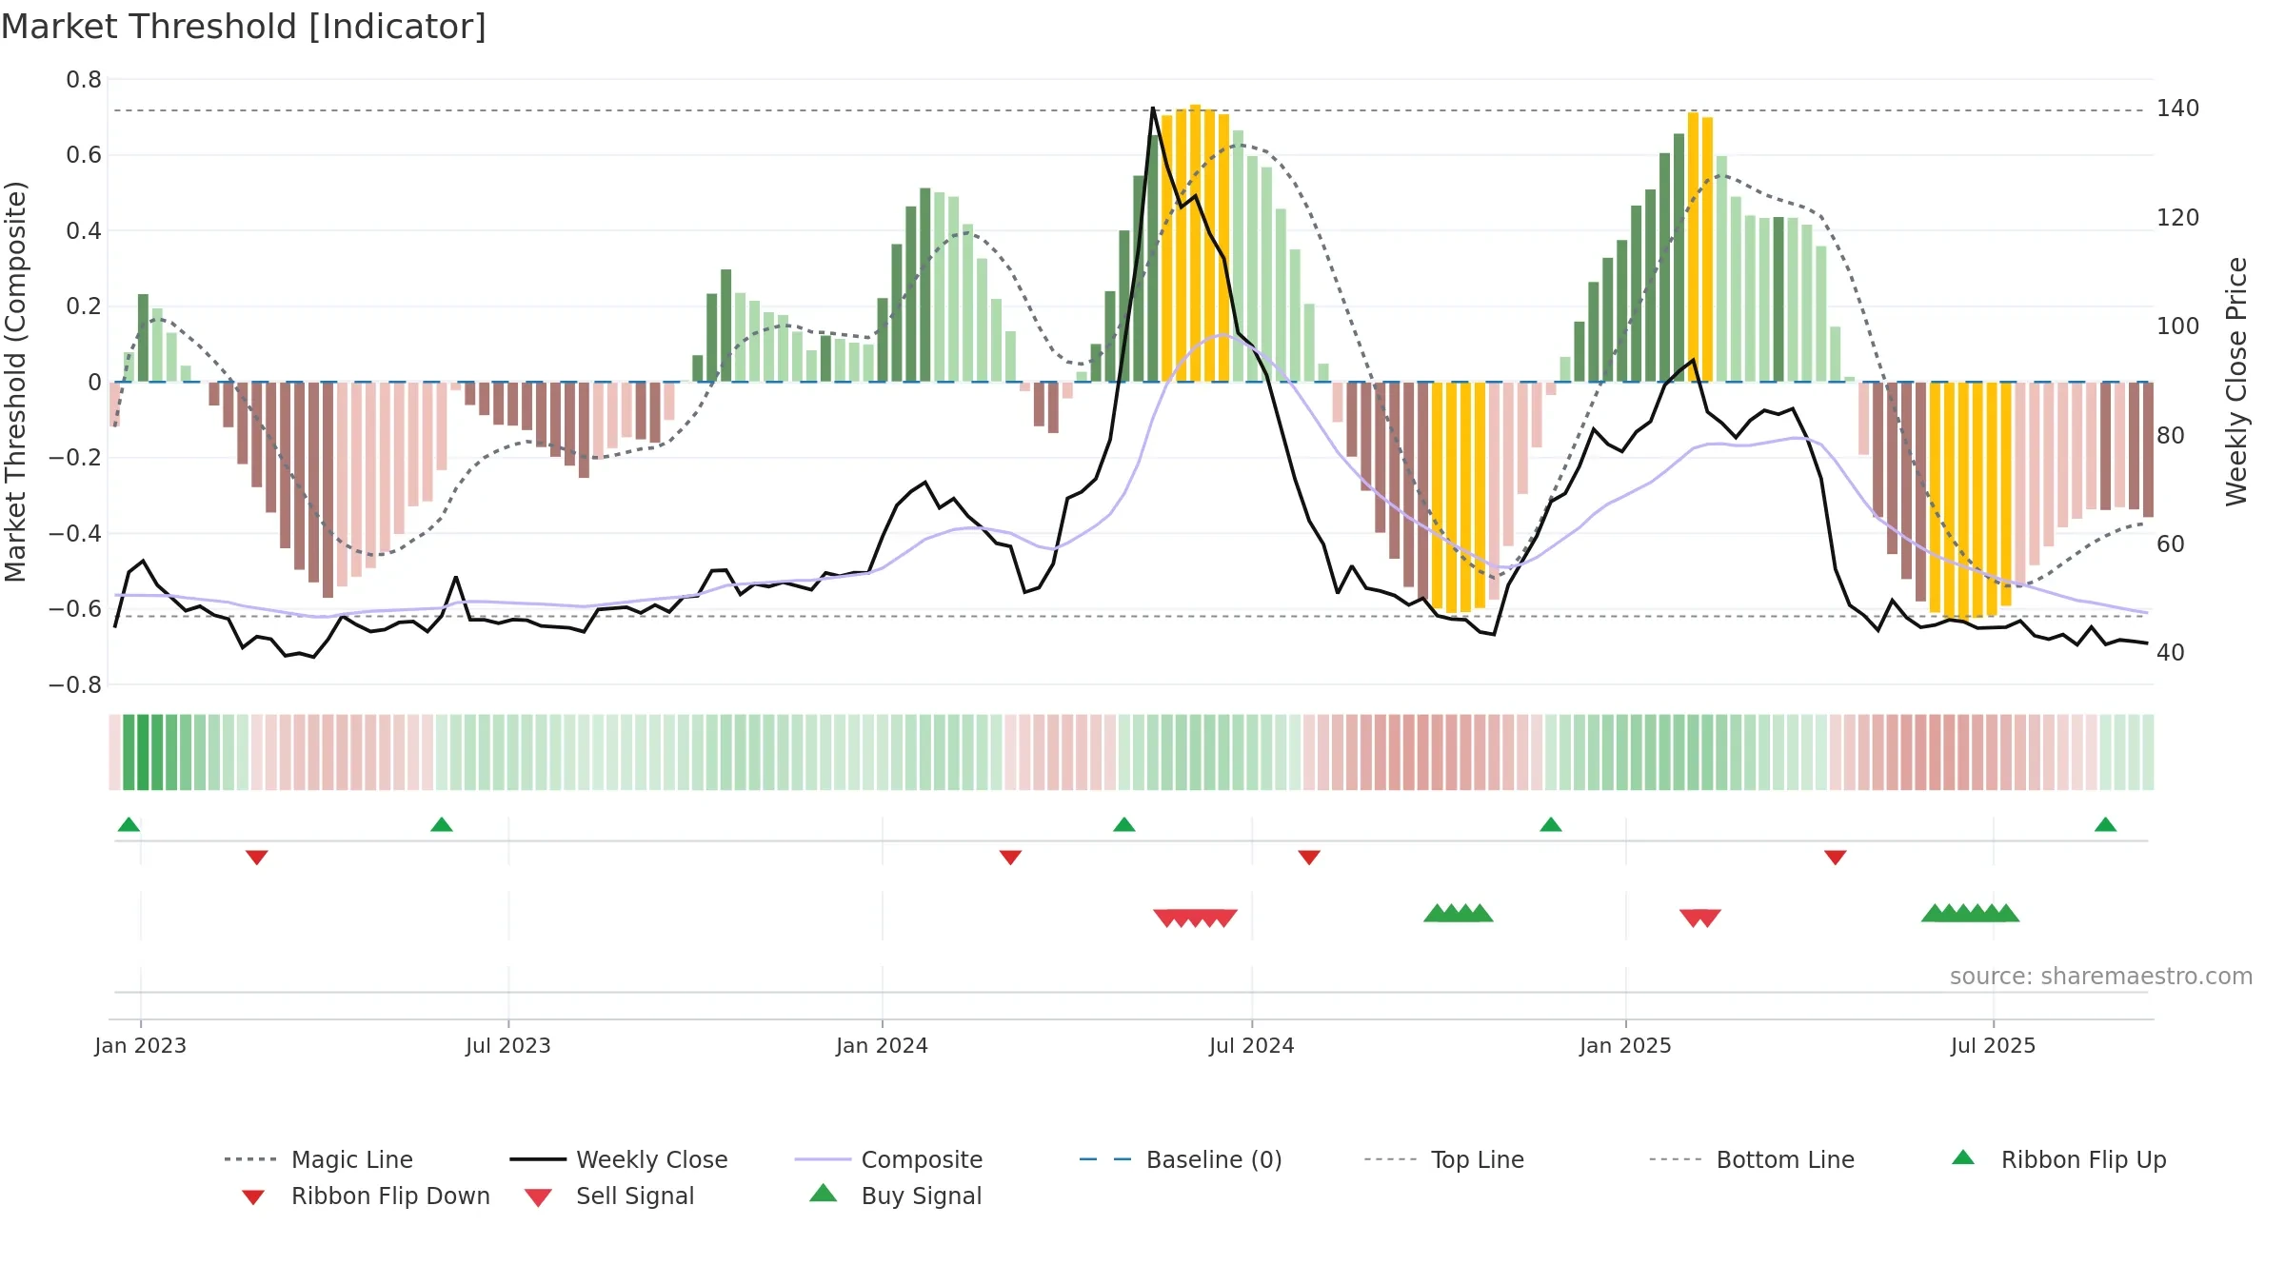
Task: Toggle the Ribbon Flip Up legend entry
Action: 2059,1159
